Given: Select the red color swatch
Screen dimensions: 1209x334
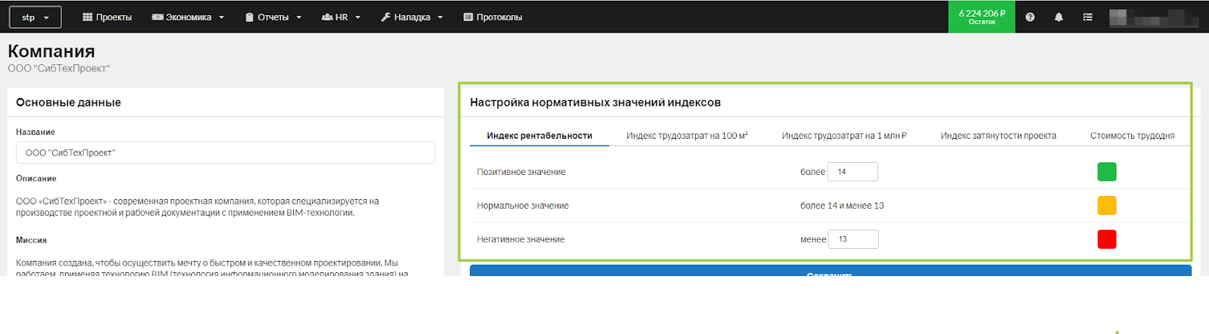Looking at the screenshot, I should [x=1107, y=239].
